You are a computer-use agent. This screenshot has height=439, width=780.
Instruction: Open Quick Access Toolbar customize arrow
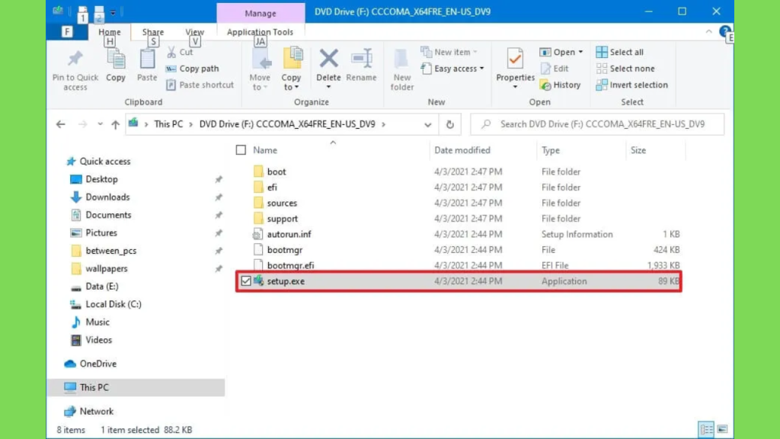(113, 12)
